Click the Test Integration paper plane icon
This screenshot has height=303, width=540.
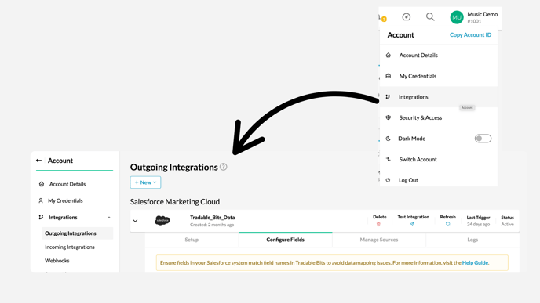[412, 224]
